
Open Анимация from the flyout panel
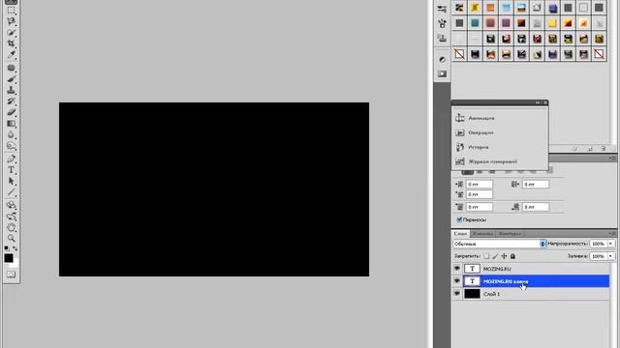point(481,118)
